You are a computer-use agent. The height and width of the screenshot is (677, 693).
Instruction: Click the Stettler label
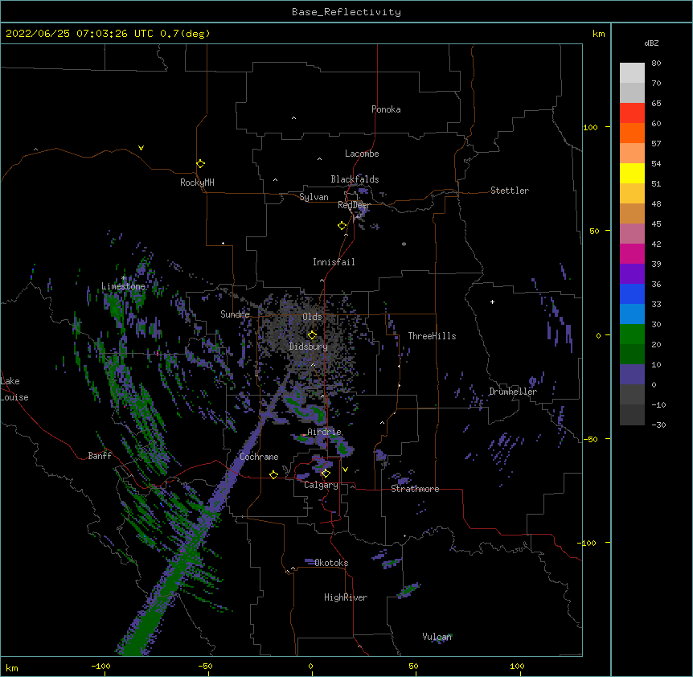pyautogui.click(x=510, y=191)
